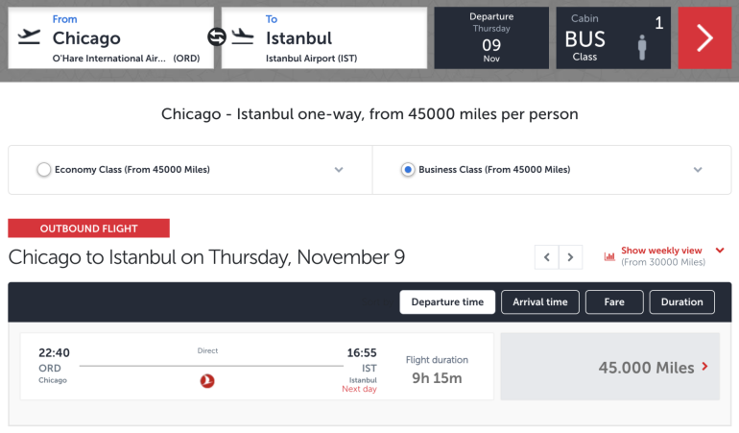Open the departure date field for 09 Nov

click(x=491, y=38)
